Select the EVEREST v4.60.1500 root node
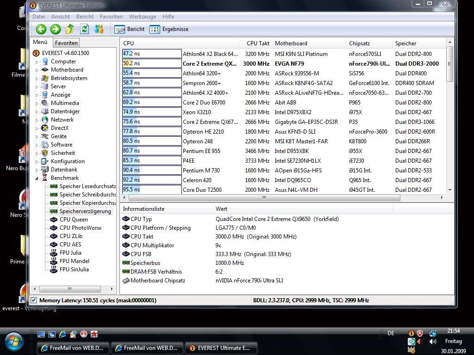This screenshot has width=474, height=355. 66,53
